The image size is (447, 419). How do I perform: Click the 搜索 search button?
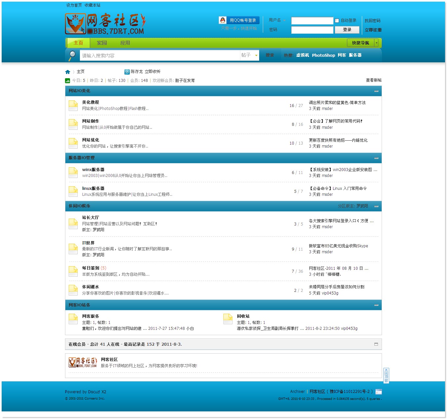coord(270,55)
